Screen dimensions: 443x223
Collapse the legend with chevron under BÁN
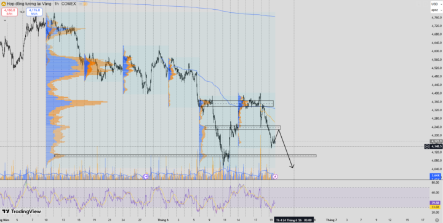[5, 20]
